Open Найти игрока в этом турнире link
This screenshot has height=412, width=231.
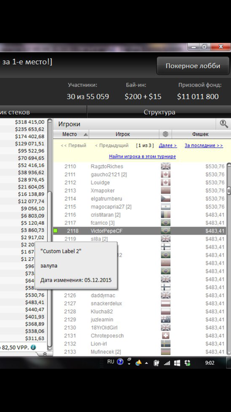click(x=142, y=157)
